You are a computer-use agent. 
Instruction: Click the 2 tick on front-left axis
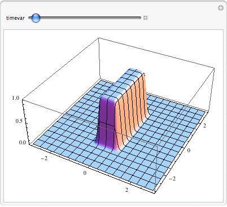pos(126,190)
